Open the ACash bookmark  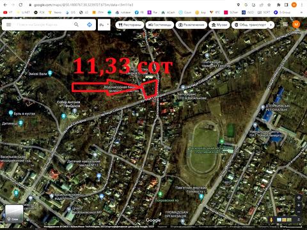[x=168, y=13]
